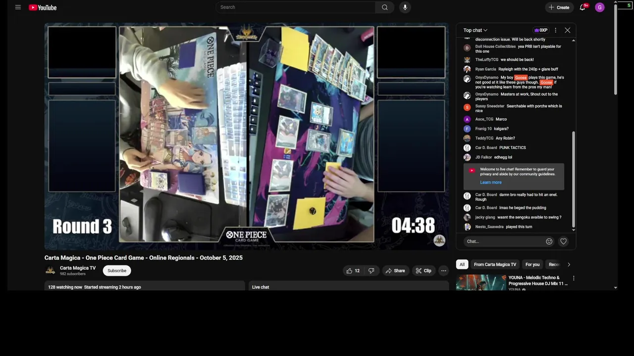Open Carta Magica TV channel avatar

coord(50,270)
